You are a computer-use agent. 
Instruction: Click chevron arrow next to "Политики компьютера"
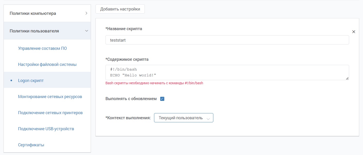coord(86,13)
